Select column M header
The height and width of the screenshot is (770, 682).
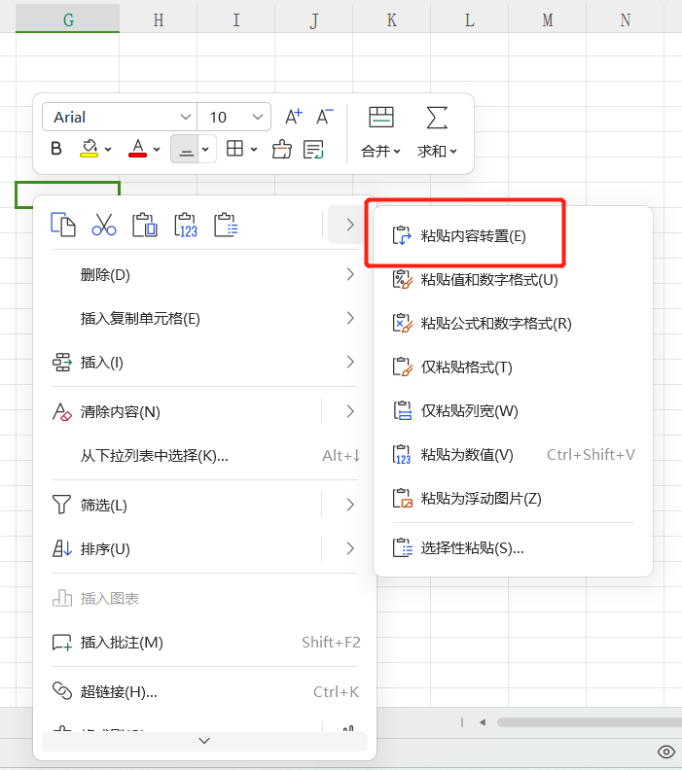coord(548,19)
